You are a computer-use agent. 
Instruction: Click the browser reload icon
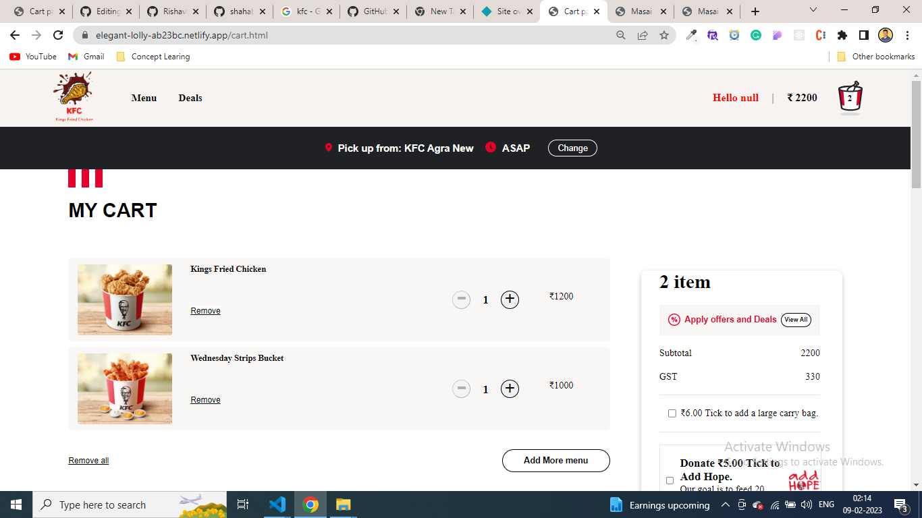tap(58, 35)
